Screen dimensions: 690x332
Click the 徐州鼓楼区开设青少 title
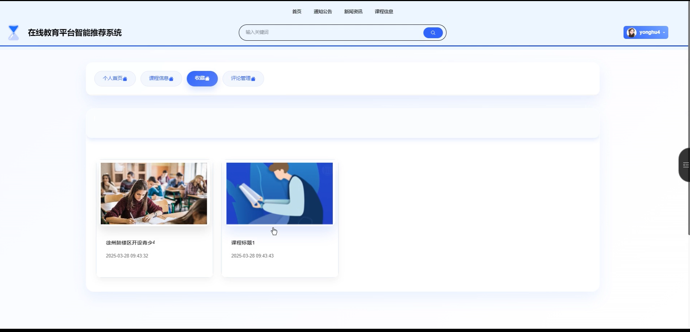130,243
